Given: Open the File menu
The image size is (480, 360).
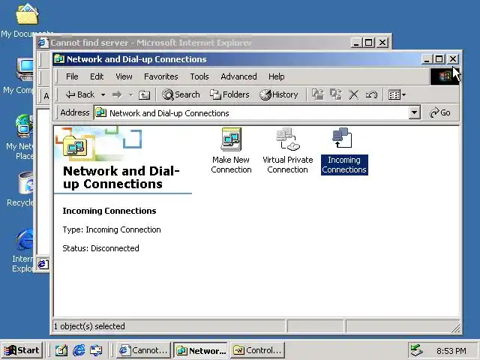Looking at the screenshot, I should point(72,76).
